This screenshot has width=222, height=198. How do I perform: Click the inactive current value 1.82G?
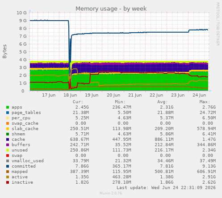click(82, 182)
